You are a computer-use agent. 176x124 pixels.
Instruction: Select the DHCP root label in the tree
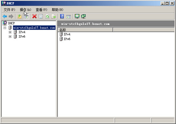[11, 23]
